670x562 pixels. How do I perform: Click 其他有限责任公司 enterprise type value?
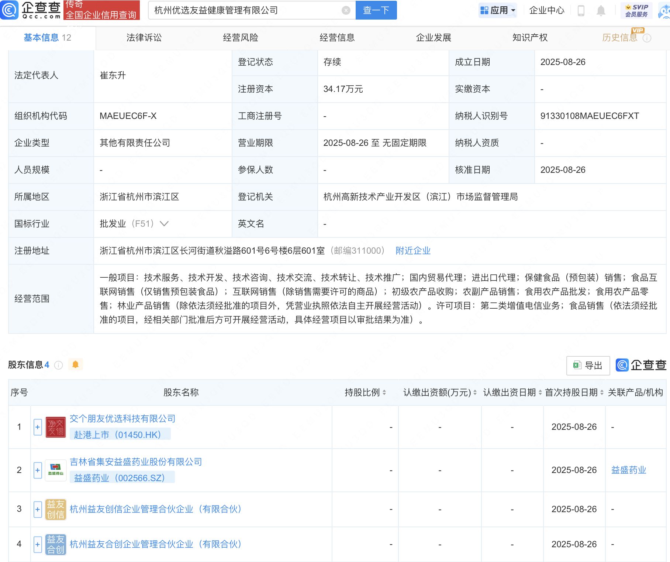[135, 143]
